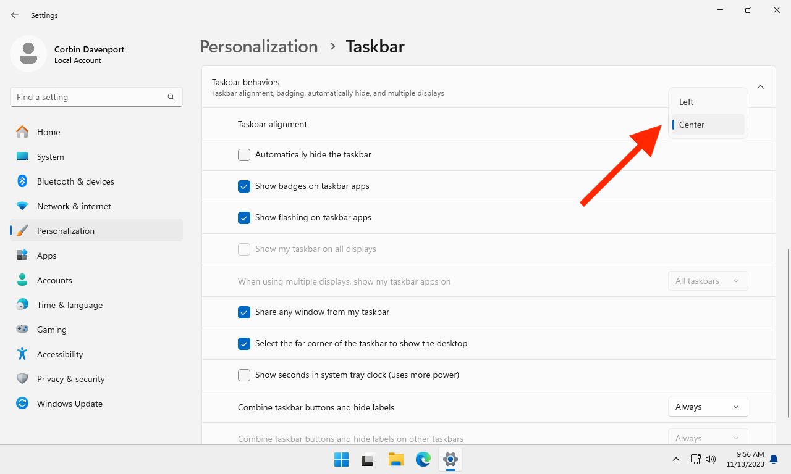Click the Personalization breadcrumb link
This screenshot has height=474, width=791.
(258, 46)
